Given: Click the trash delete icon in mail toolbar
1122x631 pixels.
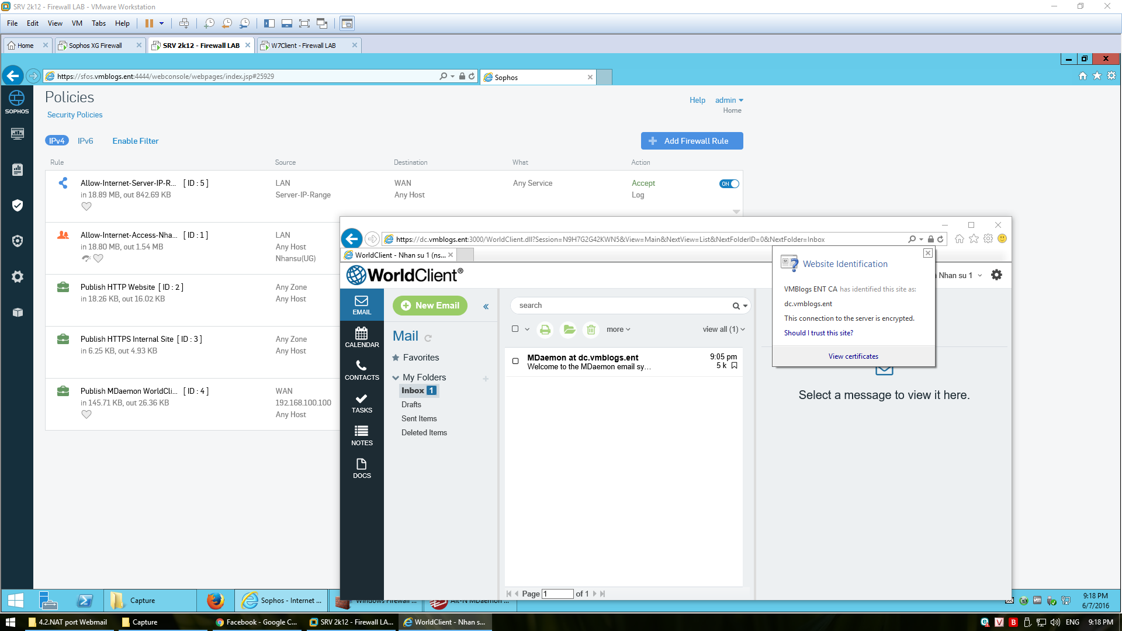Looking at the screenshot, I should 591,330.
